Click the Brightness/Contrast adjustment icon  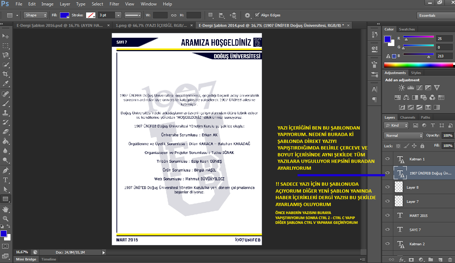pos(402,88)
